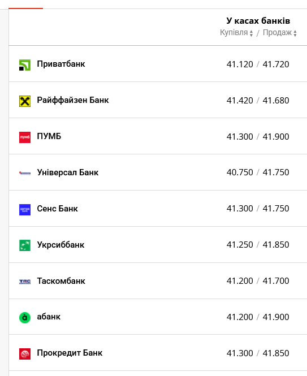
Task: Click the Універсал Банк logo icon
Action: click(25, 173)
